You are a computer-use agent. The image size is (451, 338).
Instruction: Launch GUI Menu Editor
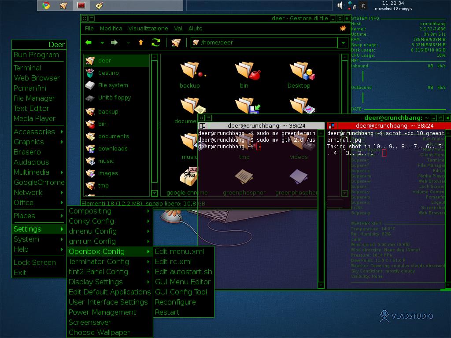(x=184, y=282)
